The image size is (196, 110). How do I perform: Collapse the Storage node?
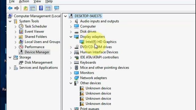click(x=10, y=57)
